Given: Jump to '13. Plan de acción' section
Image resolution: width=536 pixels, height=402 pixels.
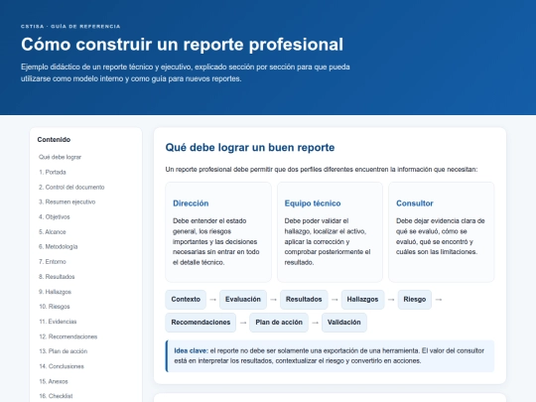Looking at the screenshot, I should coord(64,351).
